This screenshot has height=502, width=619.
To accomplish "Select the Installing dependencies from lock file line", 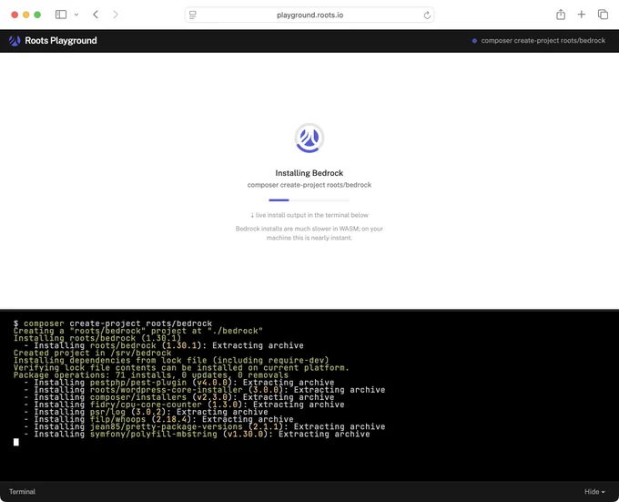I will pyautogui.click(x=171, y=360).
